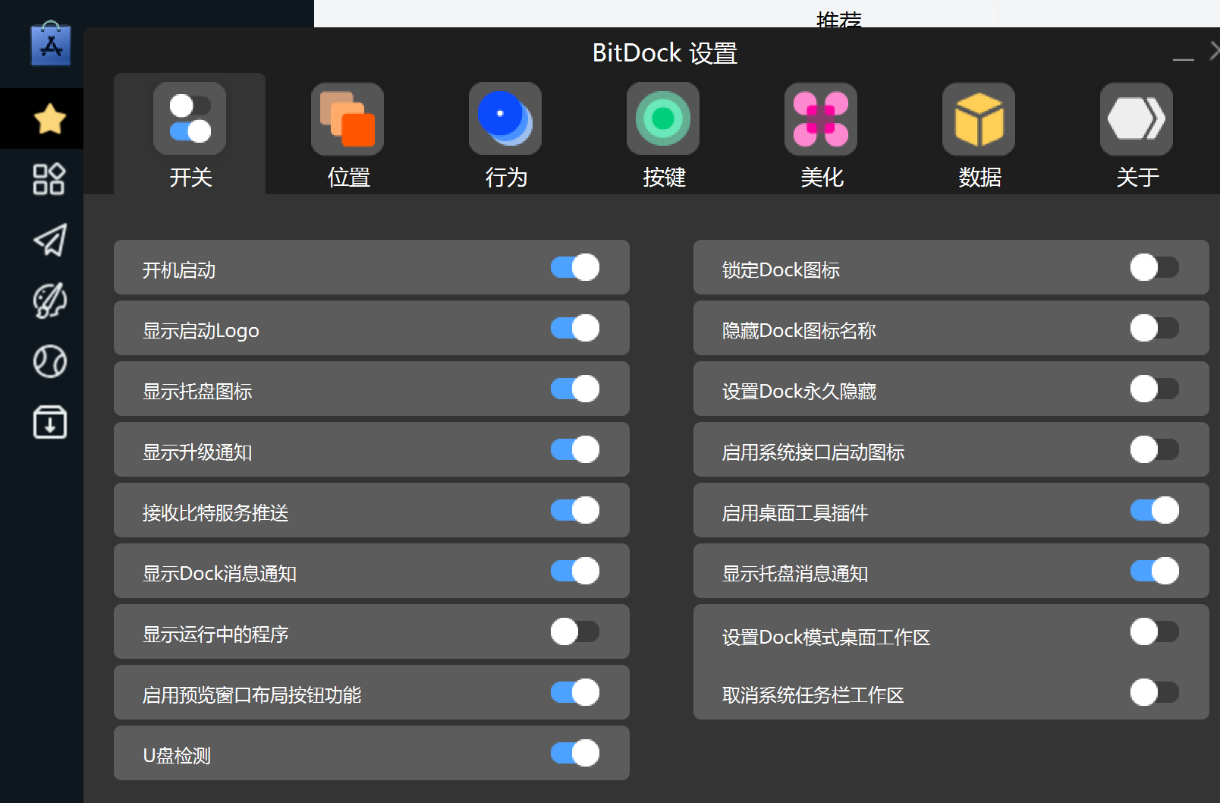The height and width of the screenshot is (803, 1220).
Task: Toggle 显示Dock消息通知 off
Action: 575,571
